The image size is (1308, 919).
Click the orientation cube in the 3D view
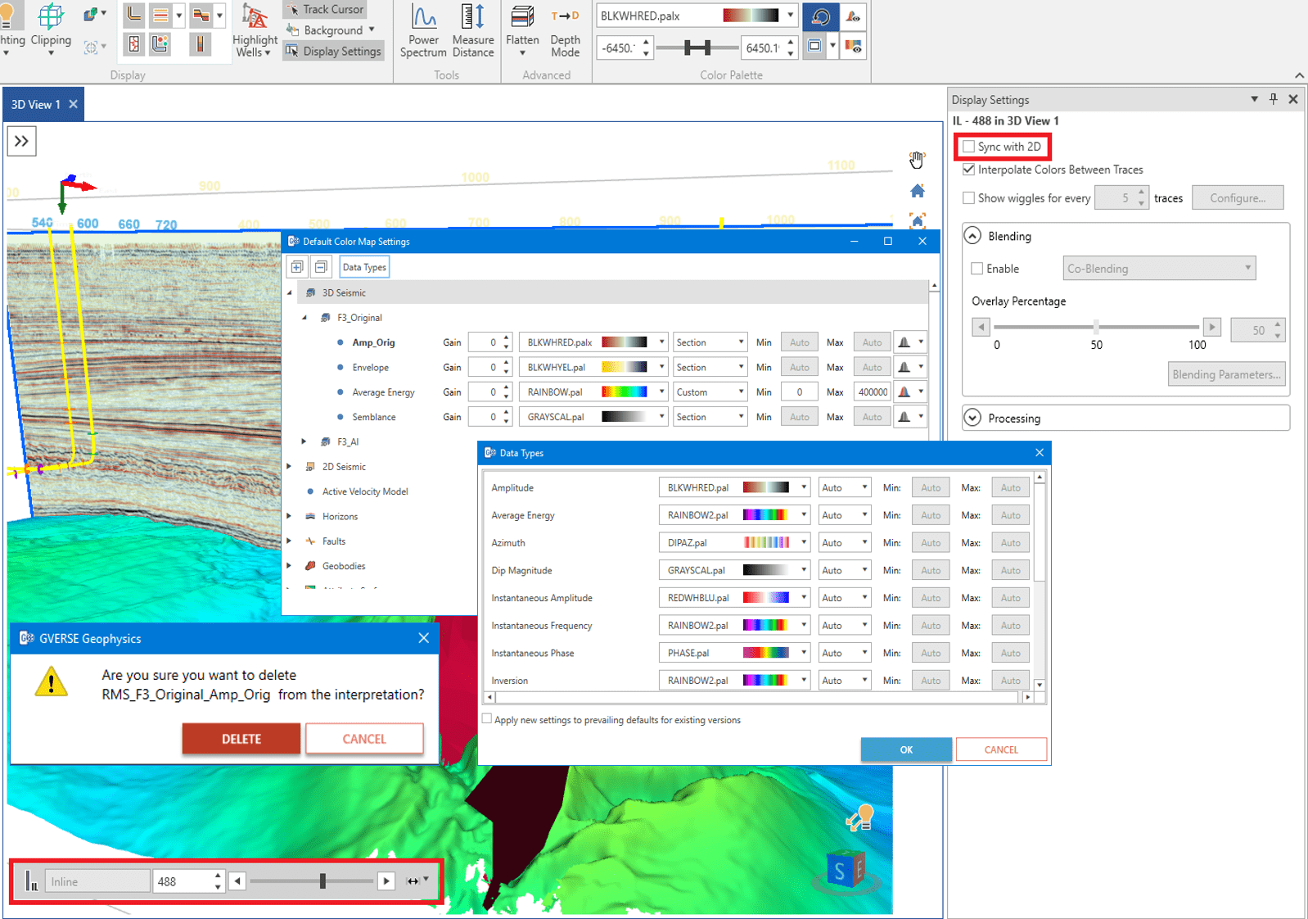pos(846,870)
